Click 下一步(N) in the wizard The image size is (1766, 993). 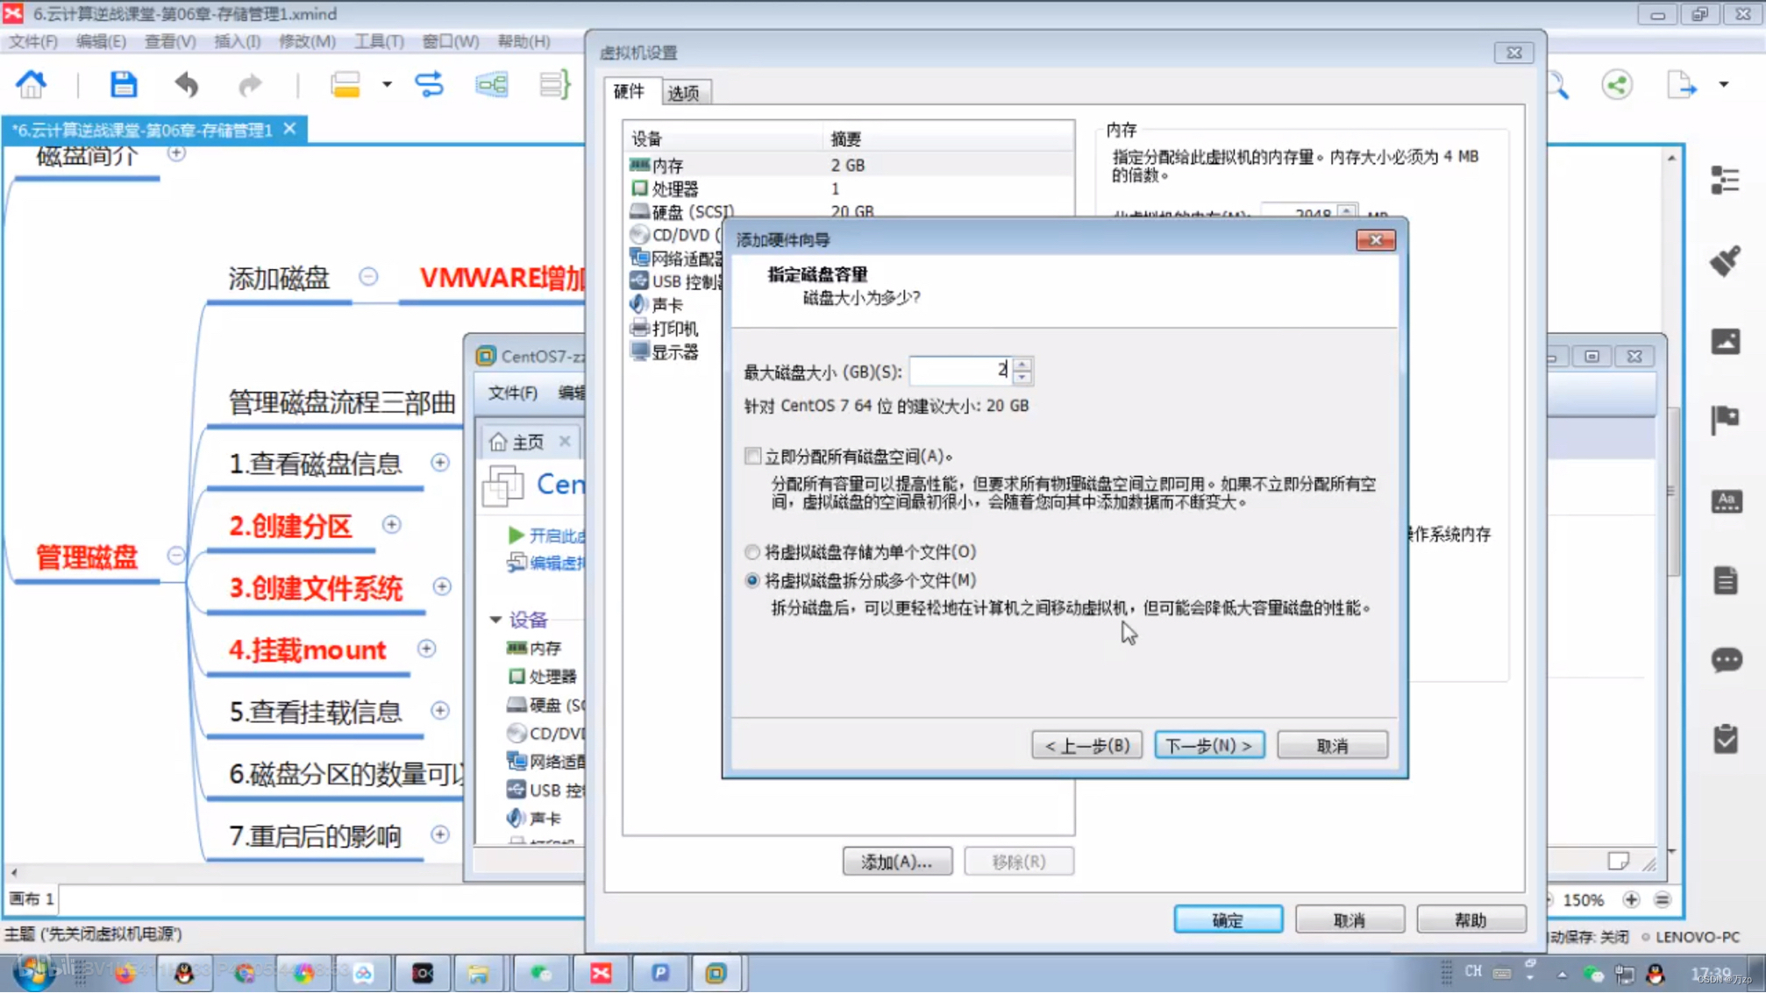click(1209, 746)
